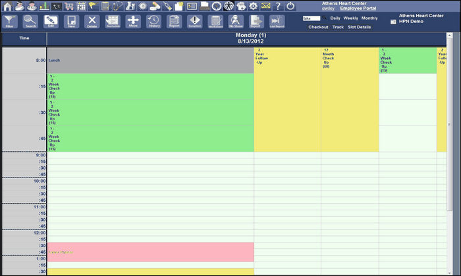Select the pink appointment block at 12:45
The height and width of the screenshot is (276, 461).
point(150,252)
